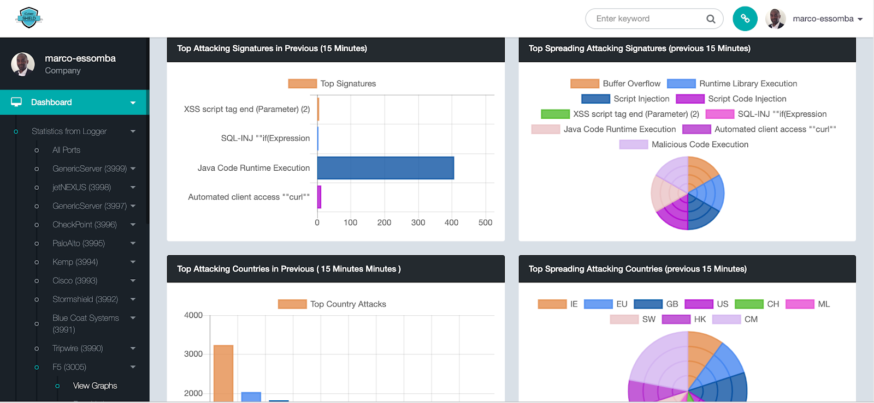The image size is (874, 403).
Task: Open the marco-essomba account dropdown
Action: [828, 19]
